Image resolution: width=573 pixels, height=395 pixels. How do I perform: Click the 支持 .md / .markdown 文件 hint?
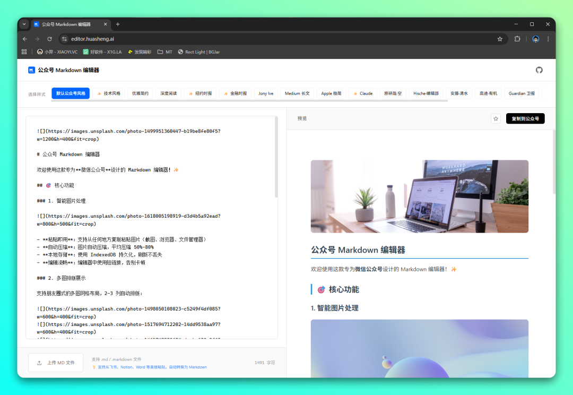(x=116, y=359)
